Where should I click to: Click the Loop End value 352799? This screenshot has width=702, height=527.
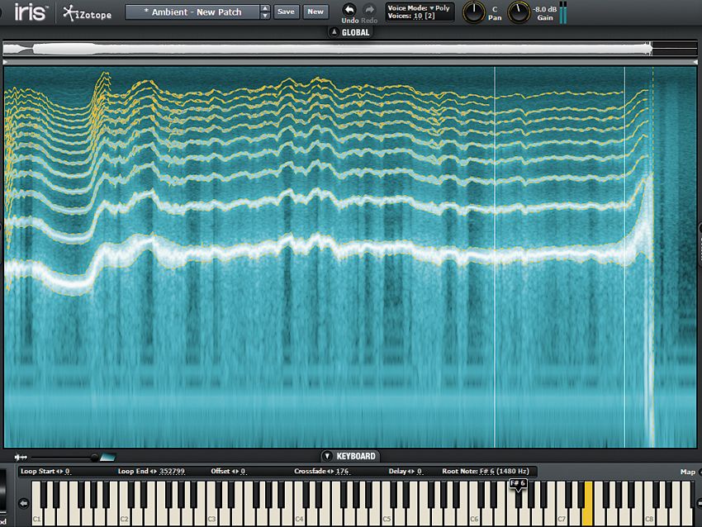pos(172,472)
